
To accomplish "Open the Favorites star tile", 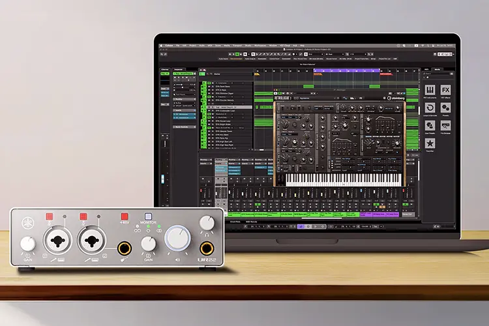I will click(x=430, y=143).
